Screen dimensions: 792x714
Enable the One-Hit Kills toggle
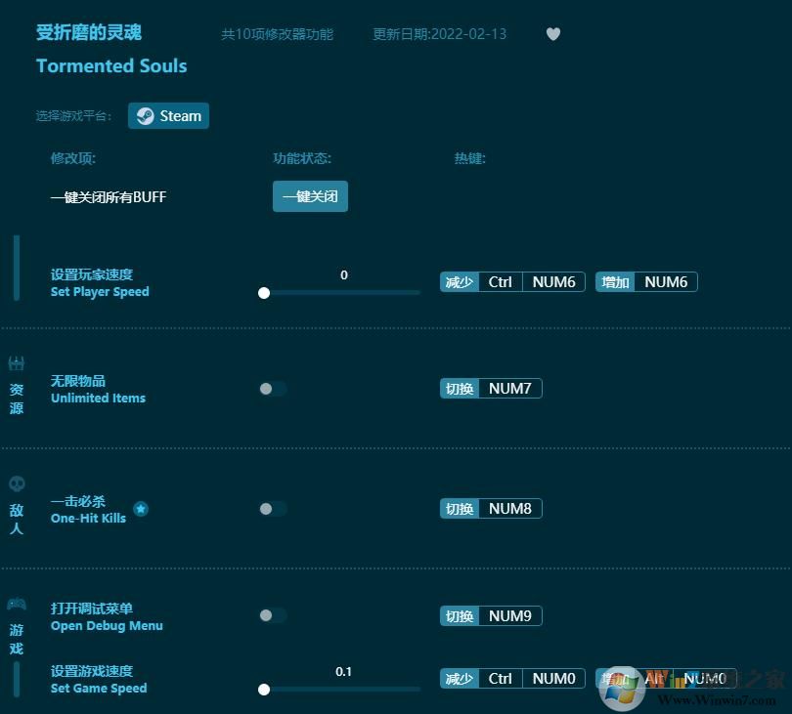tap(273, 508)
